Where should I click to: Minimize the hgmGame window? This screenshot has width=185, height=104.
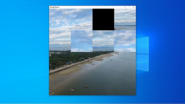(x=125, y=7)
